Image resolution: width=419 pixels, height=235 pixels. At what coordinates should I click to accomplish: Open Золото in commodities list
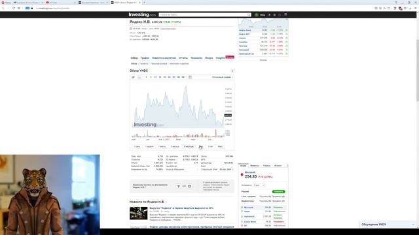point(242,38)
